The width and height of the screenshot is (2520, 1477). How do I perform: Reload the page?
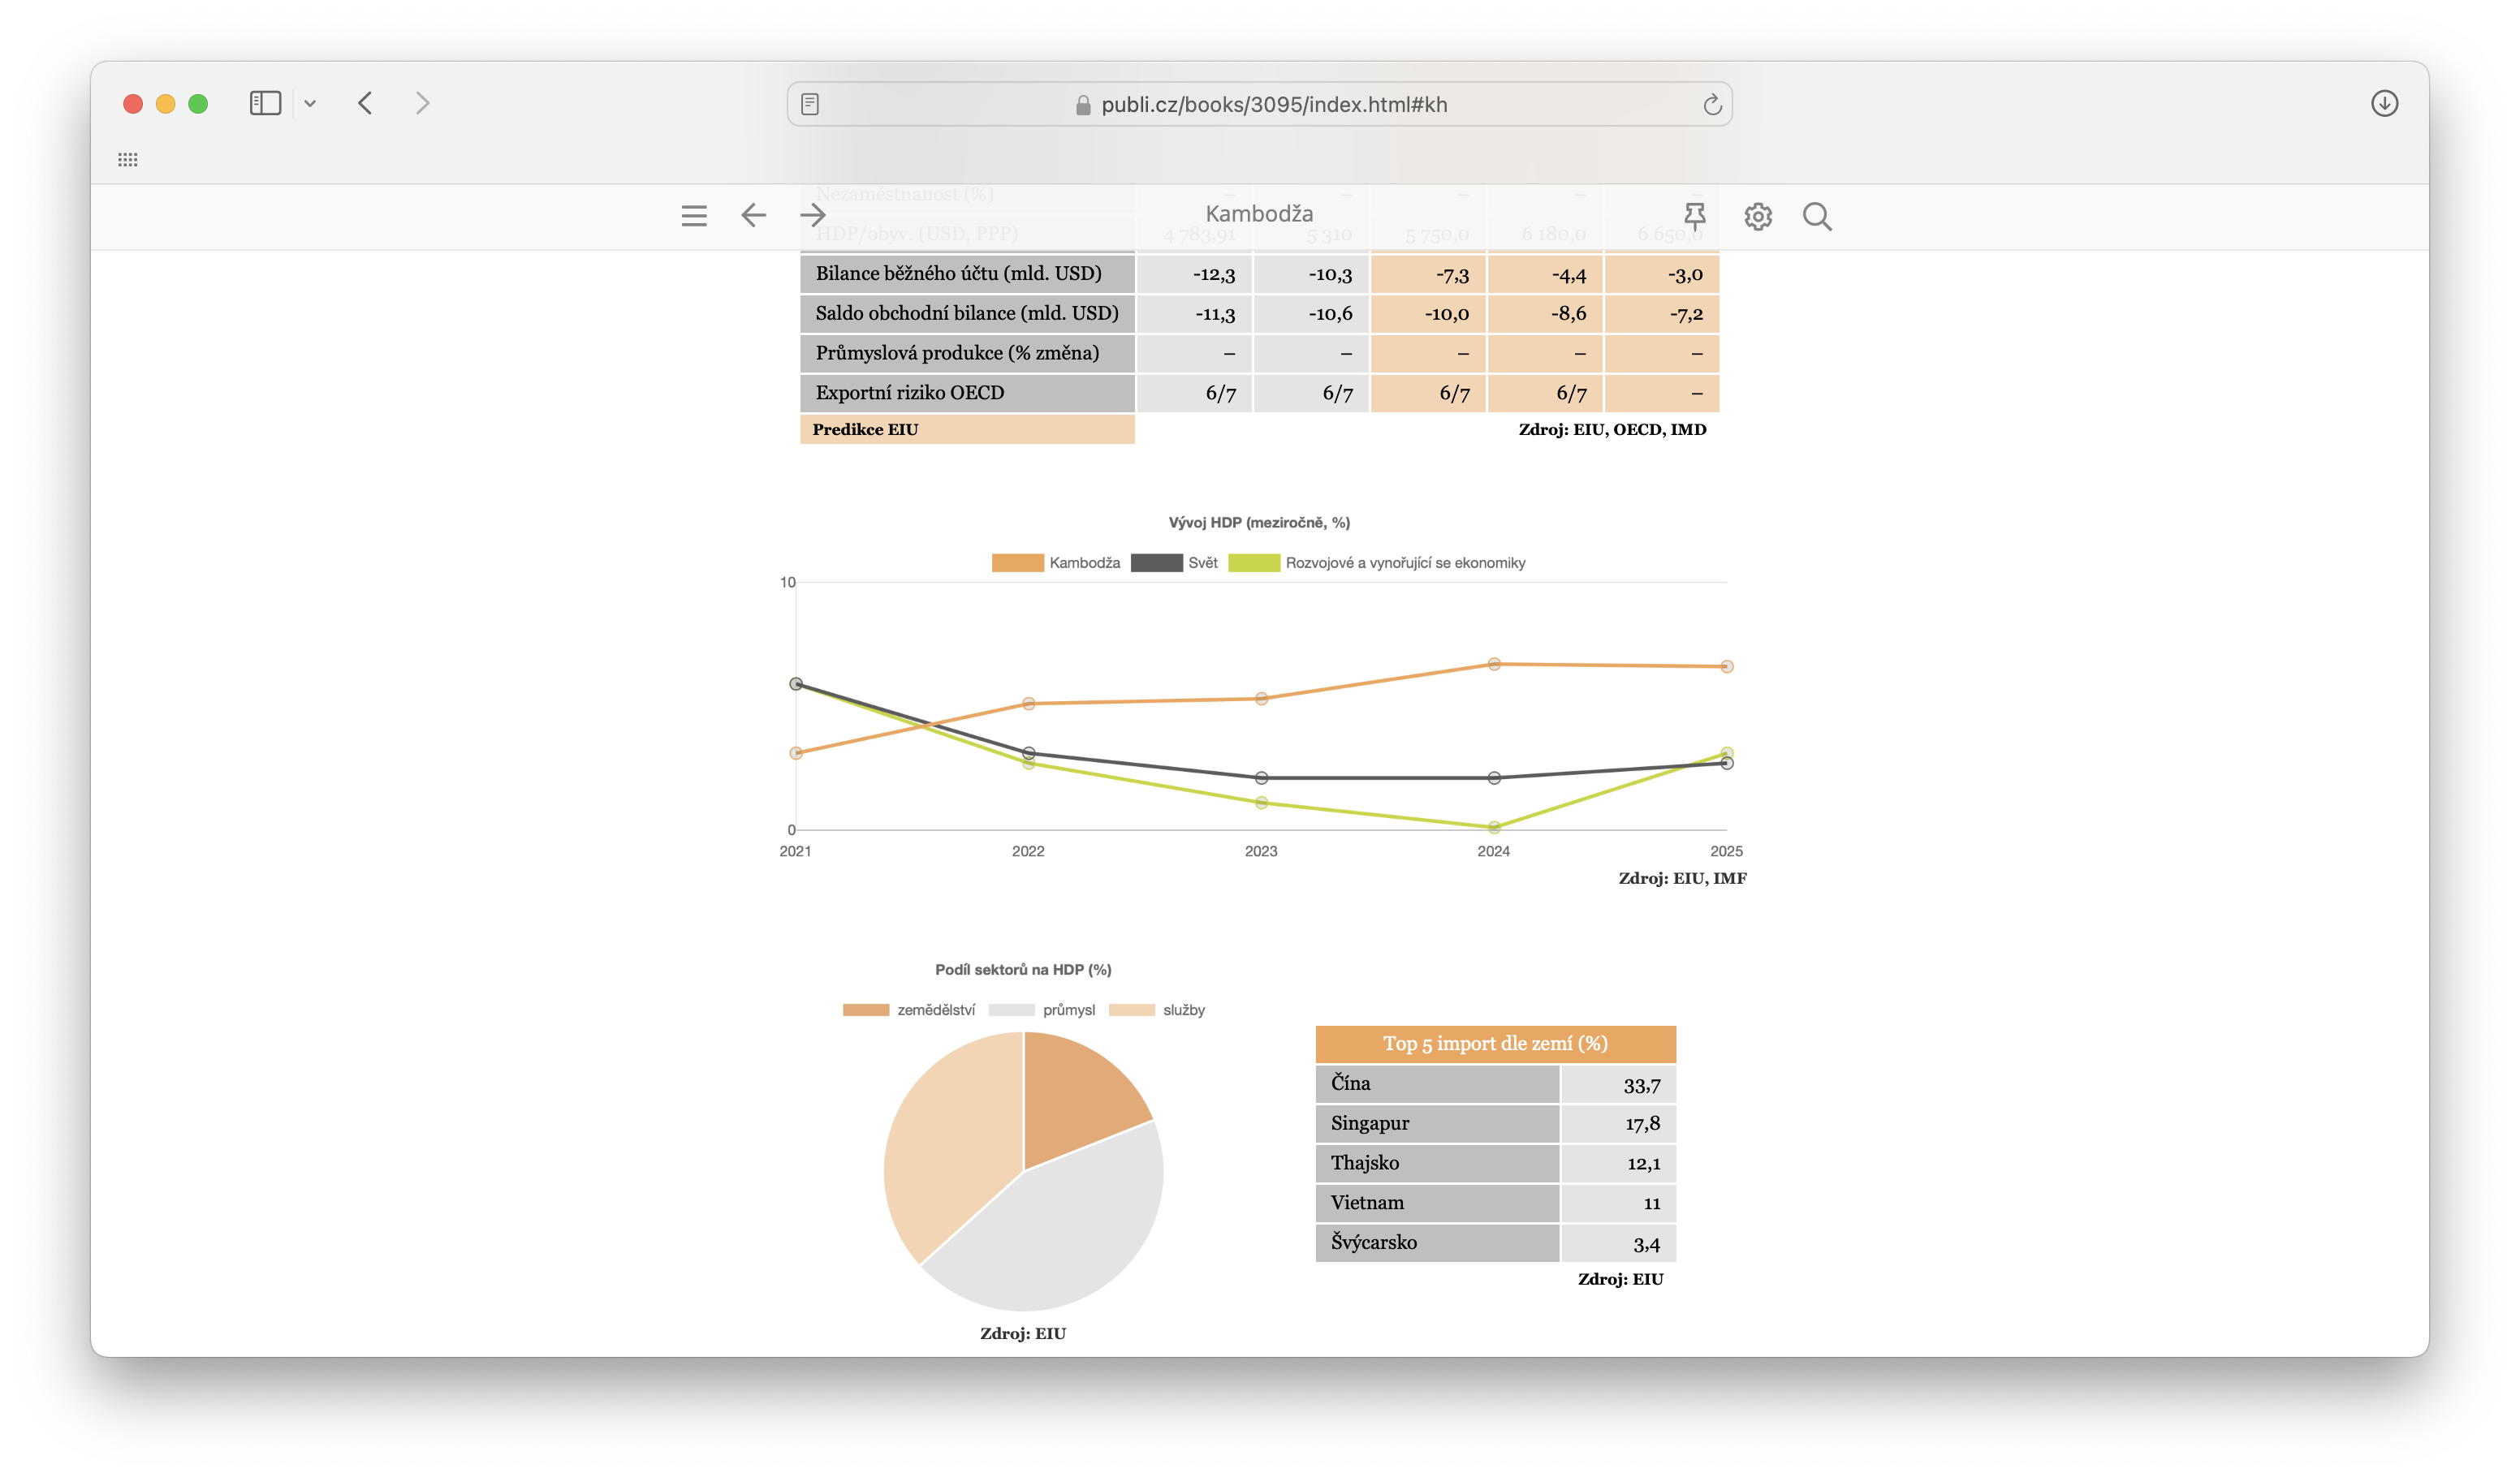(1712, 104)
